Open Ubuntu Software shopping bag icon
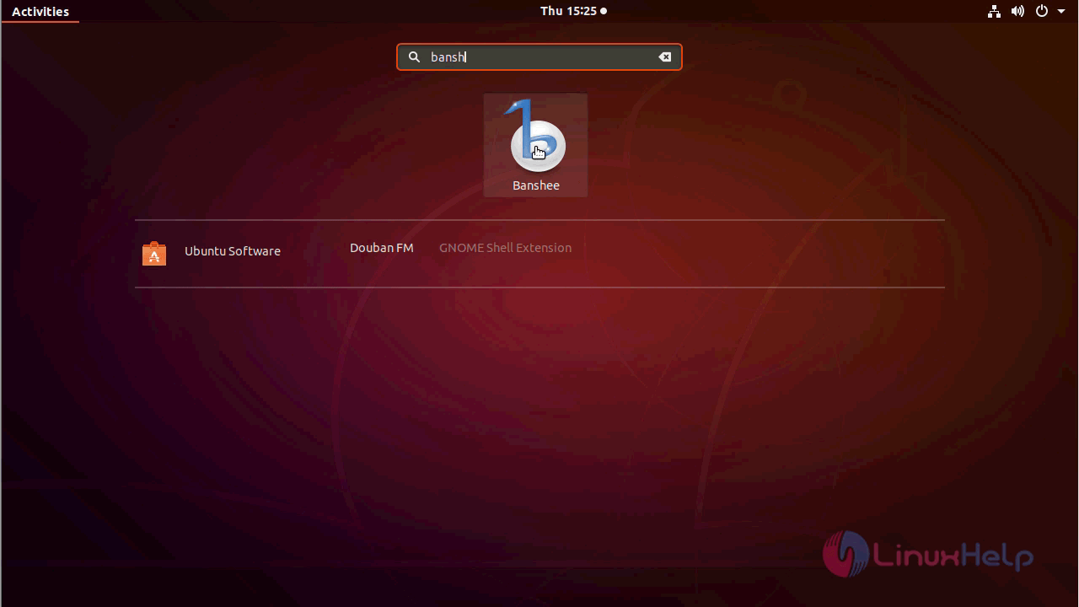 tap(154, 253)
